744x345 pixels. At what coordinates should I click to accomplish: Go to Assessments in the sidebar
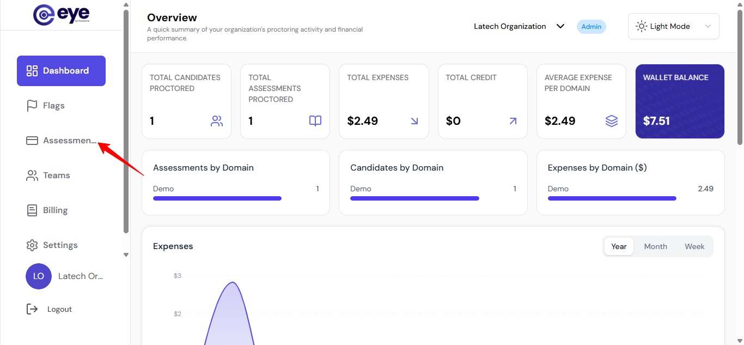(x=61, y=141)
